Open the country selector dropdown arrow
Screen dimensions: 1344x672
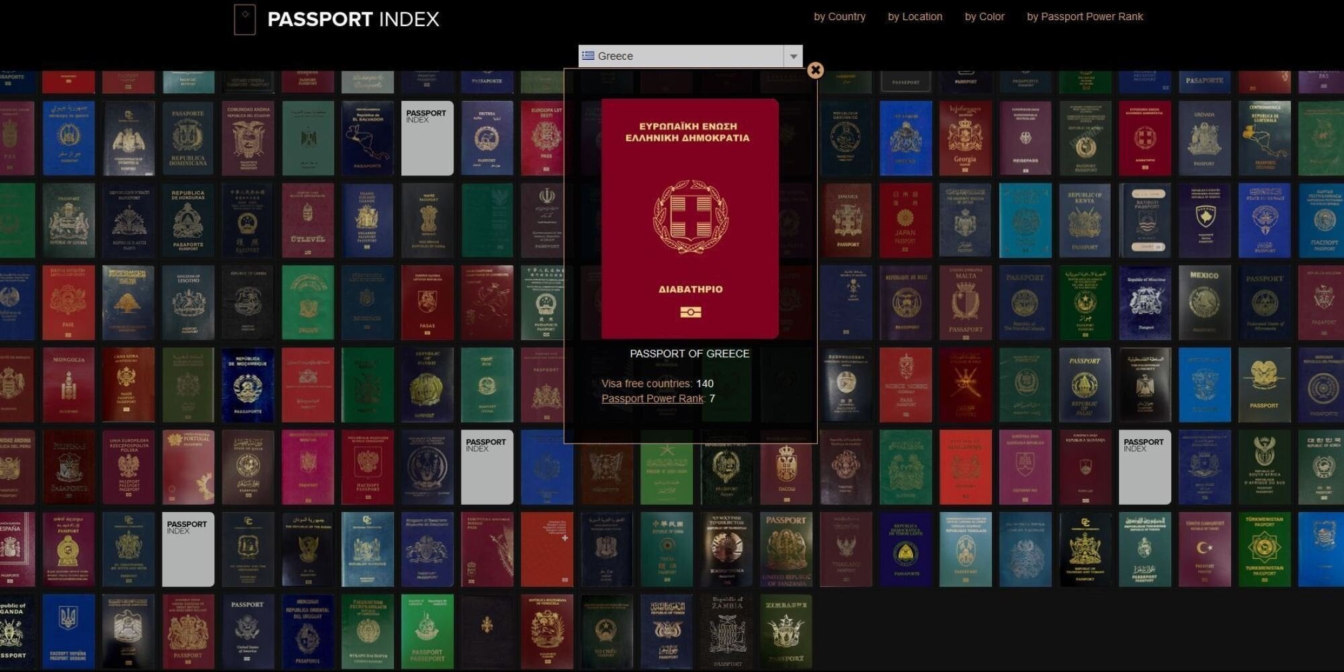tap(793, 56)
